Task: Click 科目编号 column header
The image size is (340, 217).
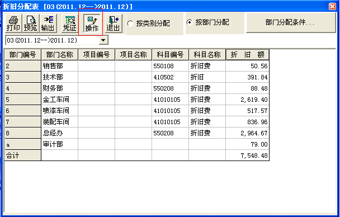Action: [170, 55]
